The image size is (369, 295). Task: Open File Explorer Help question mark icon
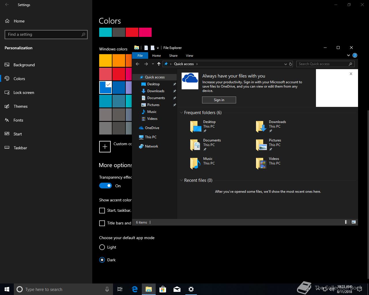355,55
